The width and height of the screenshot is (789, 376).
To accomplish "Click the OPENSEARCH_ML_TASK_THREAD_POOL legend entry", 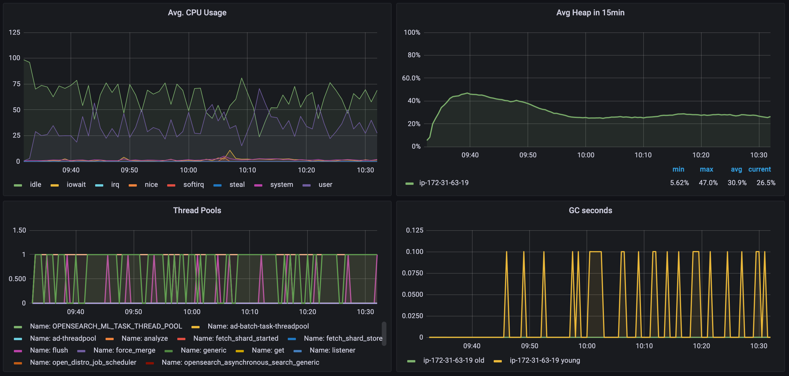I will pyautogui.click(x=106, y=327).
